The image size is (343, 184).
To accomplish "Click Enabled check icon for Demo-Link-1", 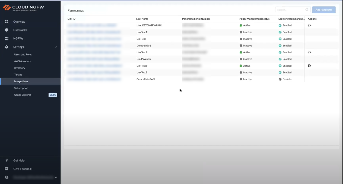I will [x=280, y=46].
